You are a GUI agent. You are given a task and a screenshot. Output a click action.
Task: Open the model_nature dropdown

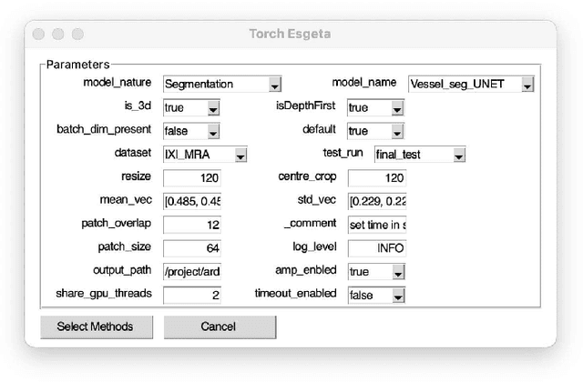222,85
